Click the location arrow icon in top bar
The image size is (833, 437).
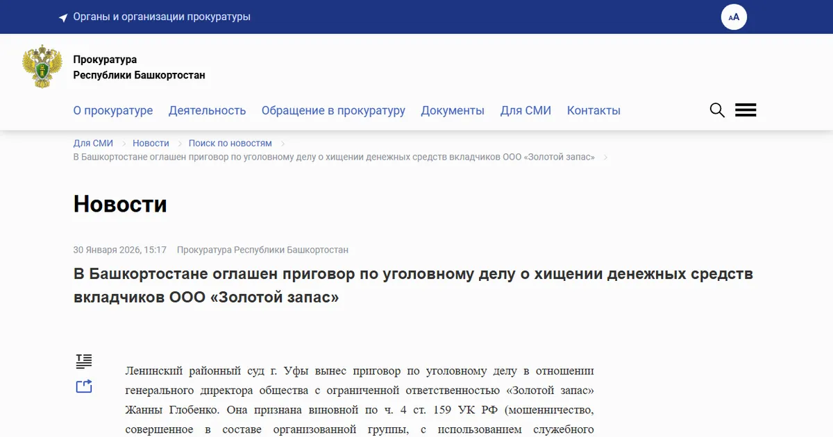coord(63,17)
